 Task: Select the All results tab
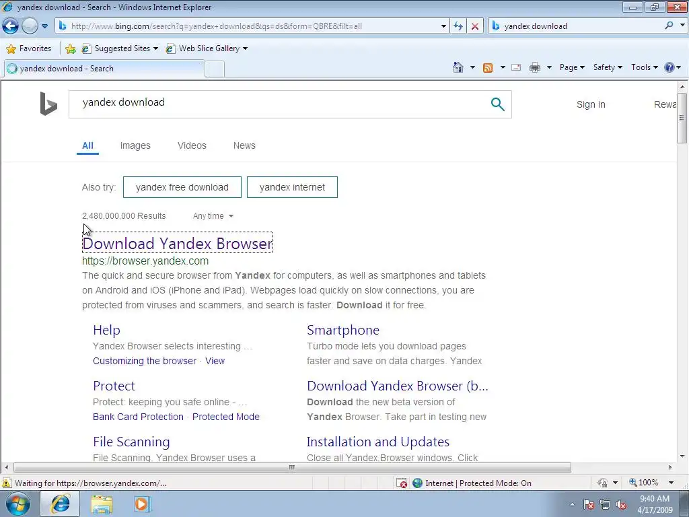click(87, 146)
